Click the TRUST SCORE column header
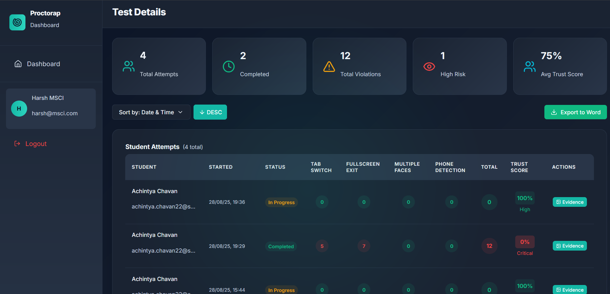 [x=519, y=167]
